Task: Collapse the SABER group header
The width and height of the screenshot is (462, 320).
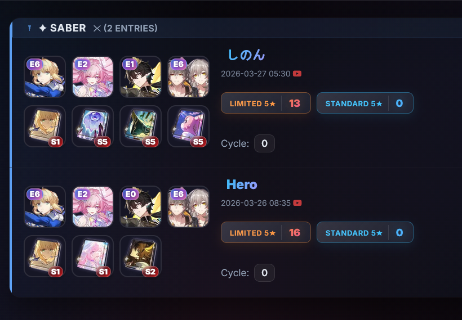Action: (236, 28)
